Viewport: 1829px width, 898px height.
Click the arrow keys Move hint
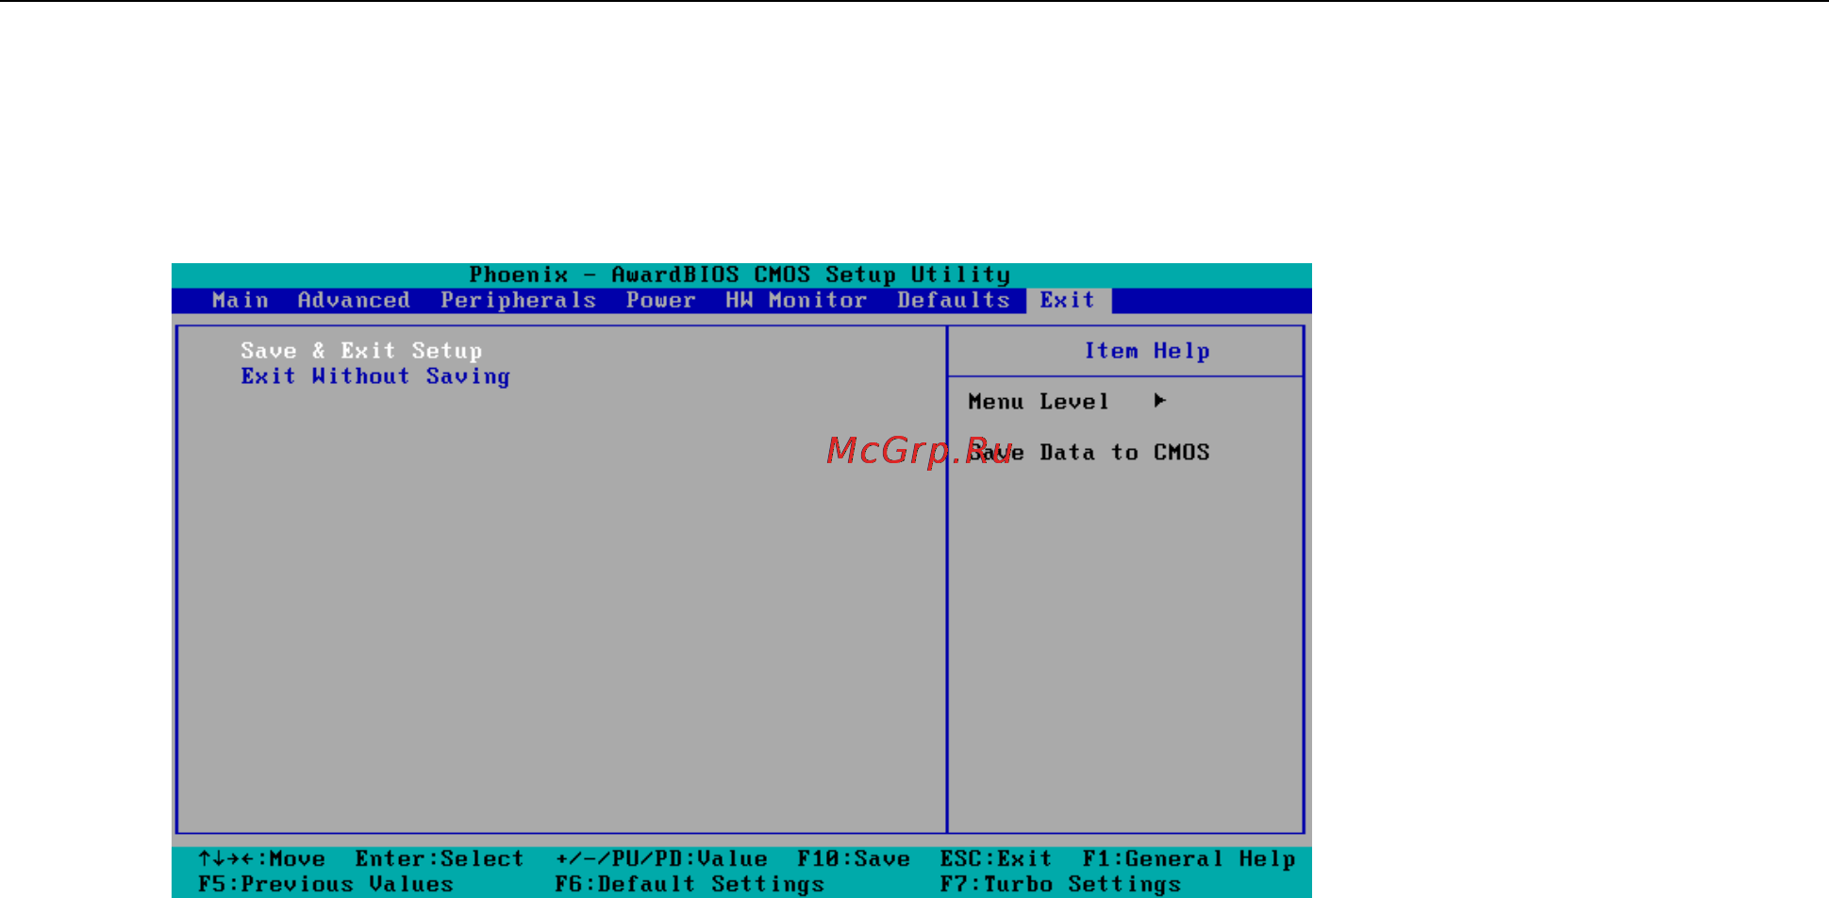261,858
